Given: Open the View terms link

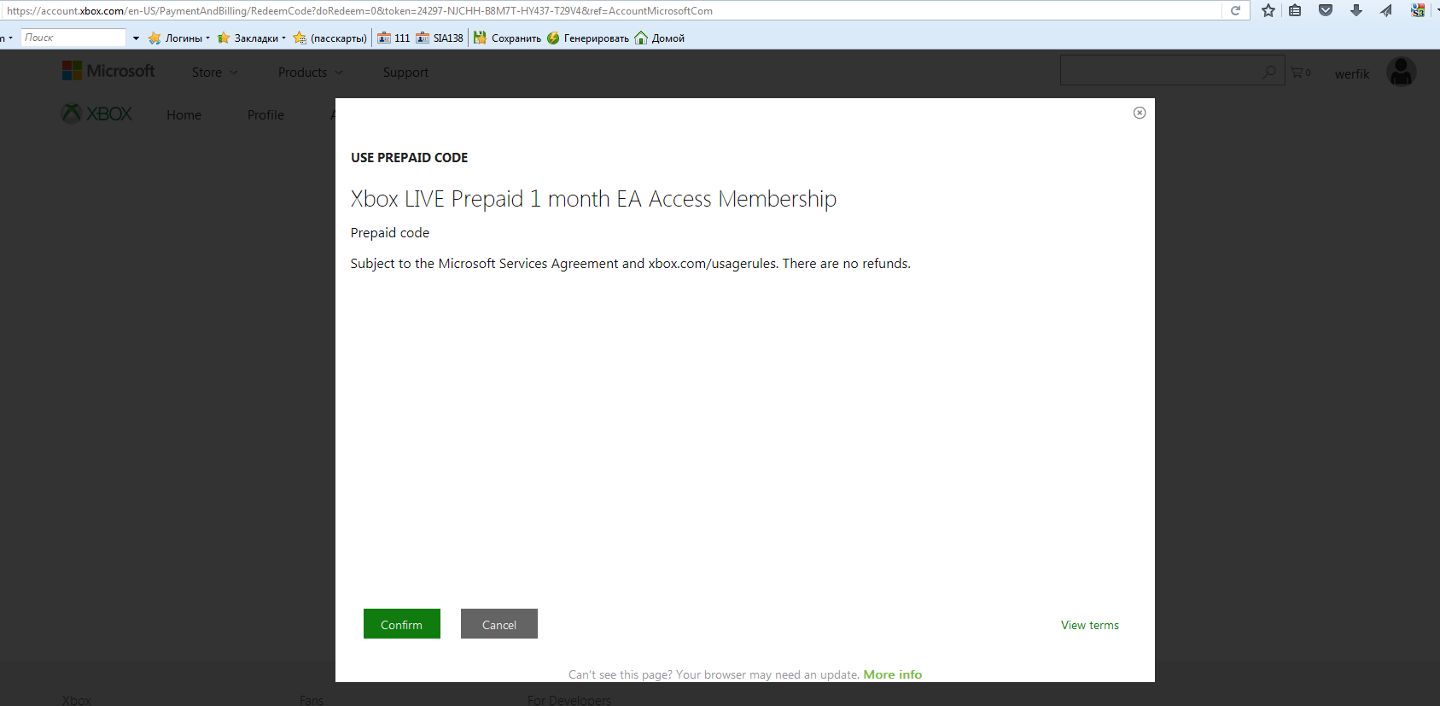Looking at the screenshot, I should pyautogui.click(x=1090, y=625).
